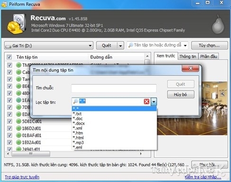Uncheck the checkbox for 186D2d01
Screen dimensions: 231x182
[9, 128]
